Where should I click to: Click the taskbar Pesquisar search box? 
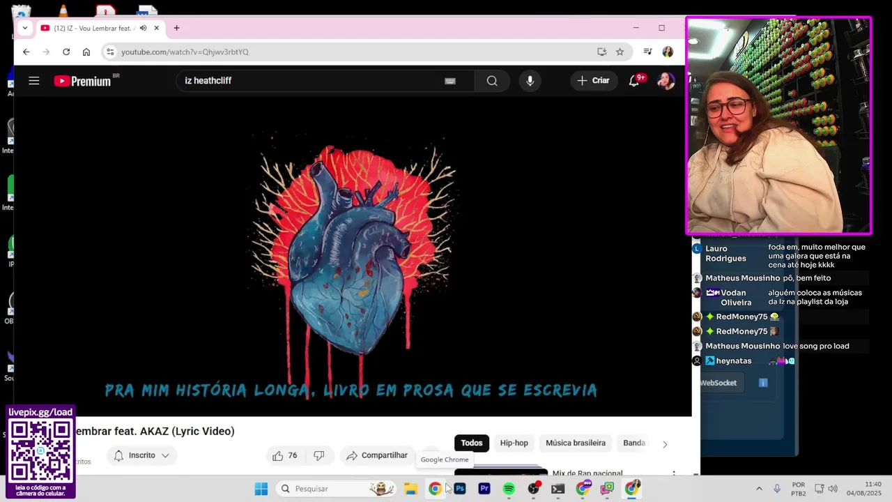[x=337, y=489]
